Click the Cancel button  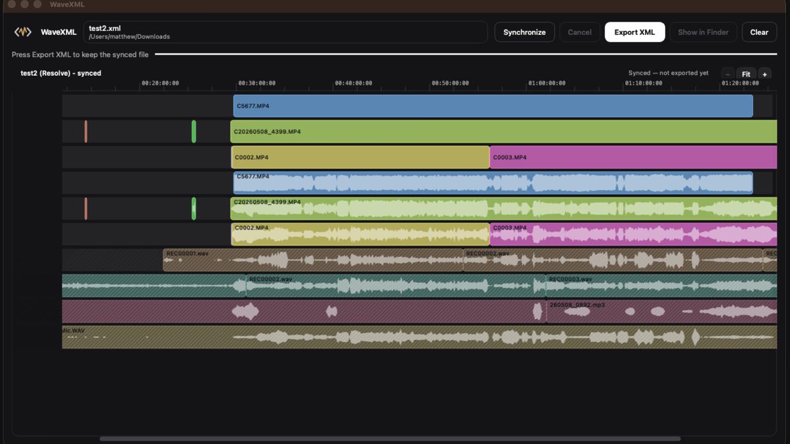click(579, 32)
